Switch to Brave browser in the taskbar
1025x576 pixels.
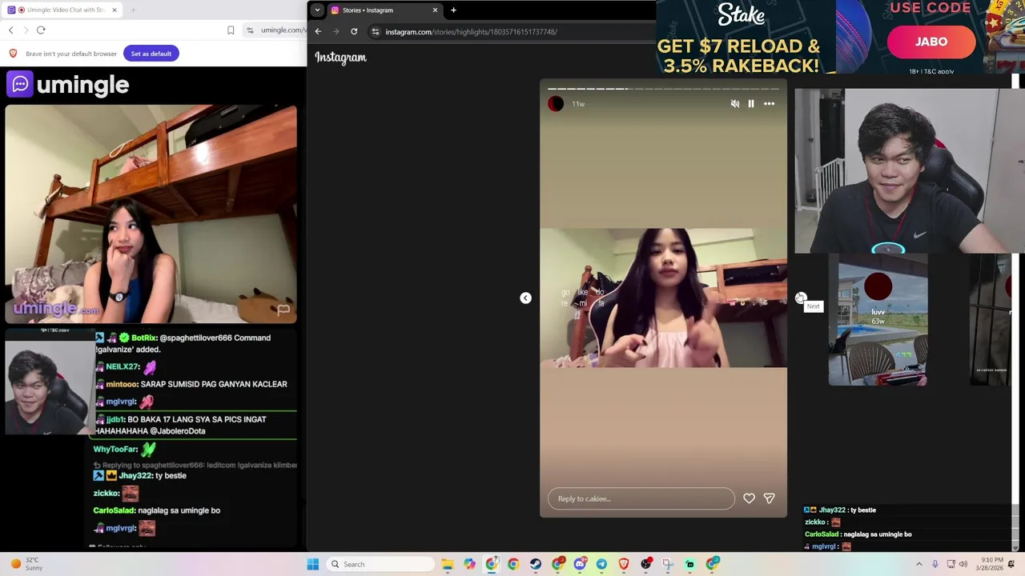[x=624, y=564]
